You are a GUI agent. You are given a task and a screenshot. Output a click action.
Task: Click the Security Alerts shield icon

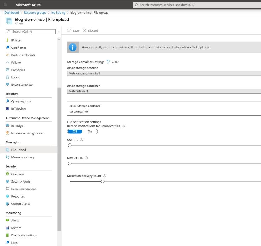pos(7,181)
